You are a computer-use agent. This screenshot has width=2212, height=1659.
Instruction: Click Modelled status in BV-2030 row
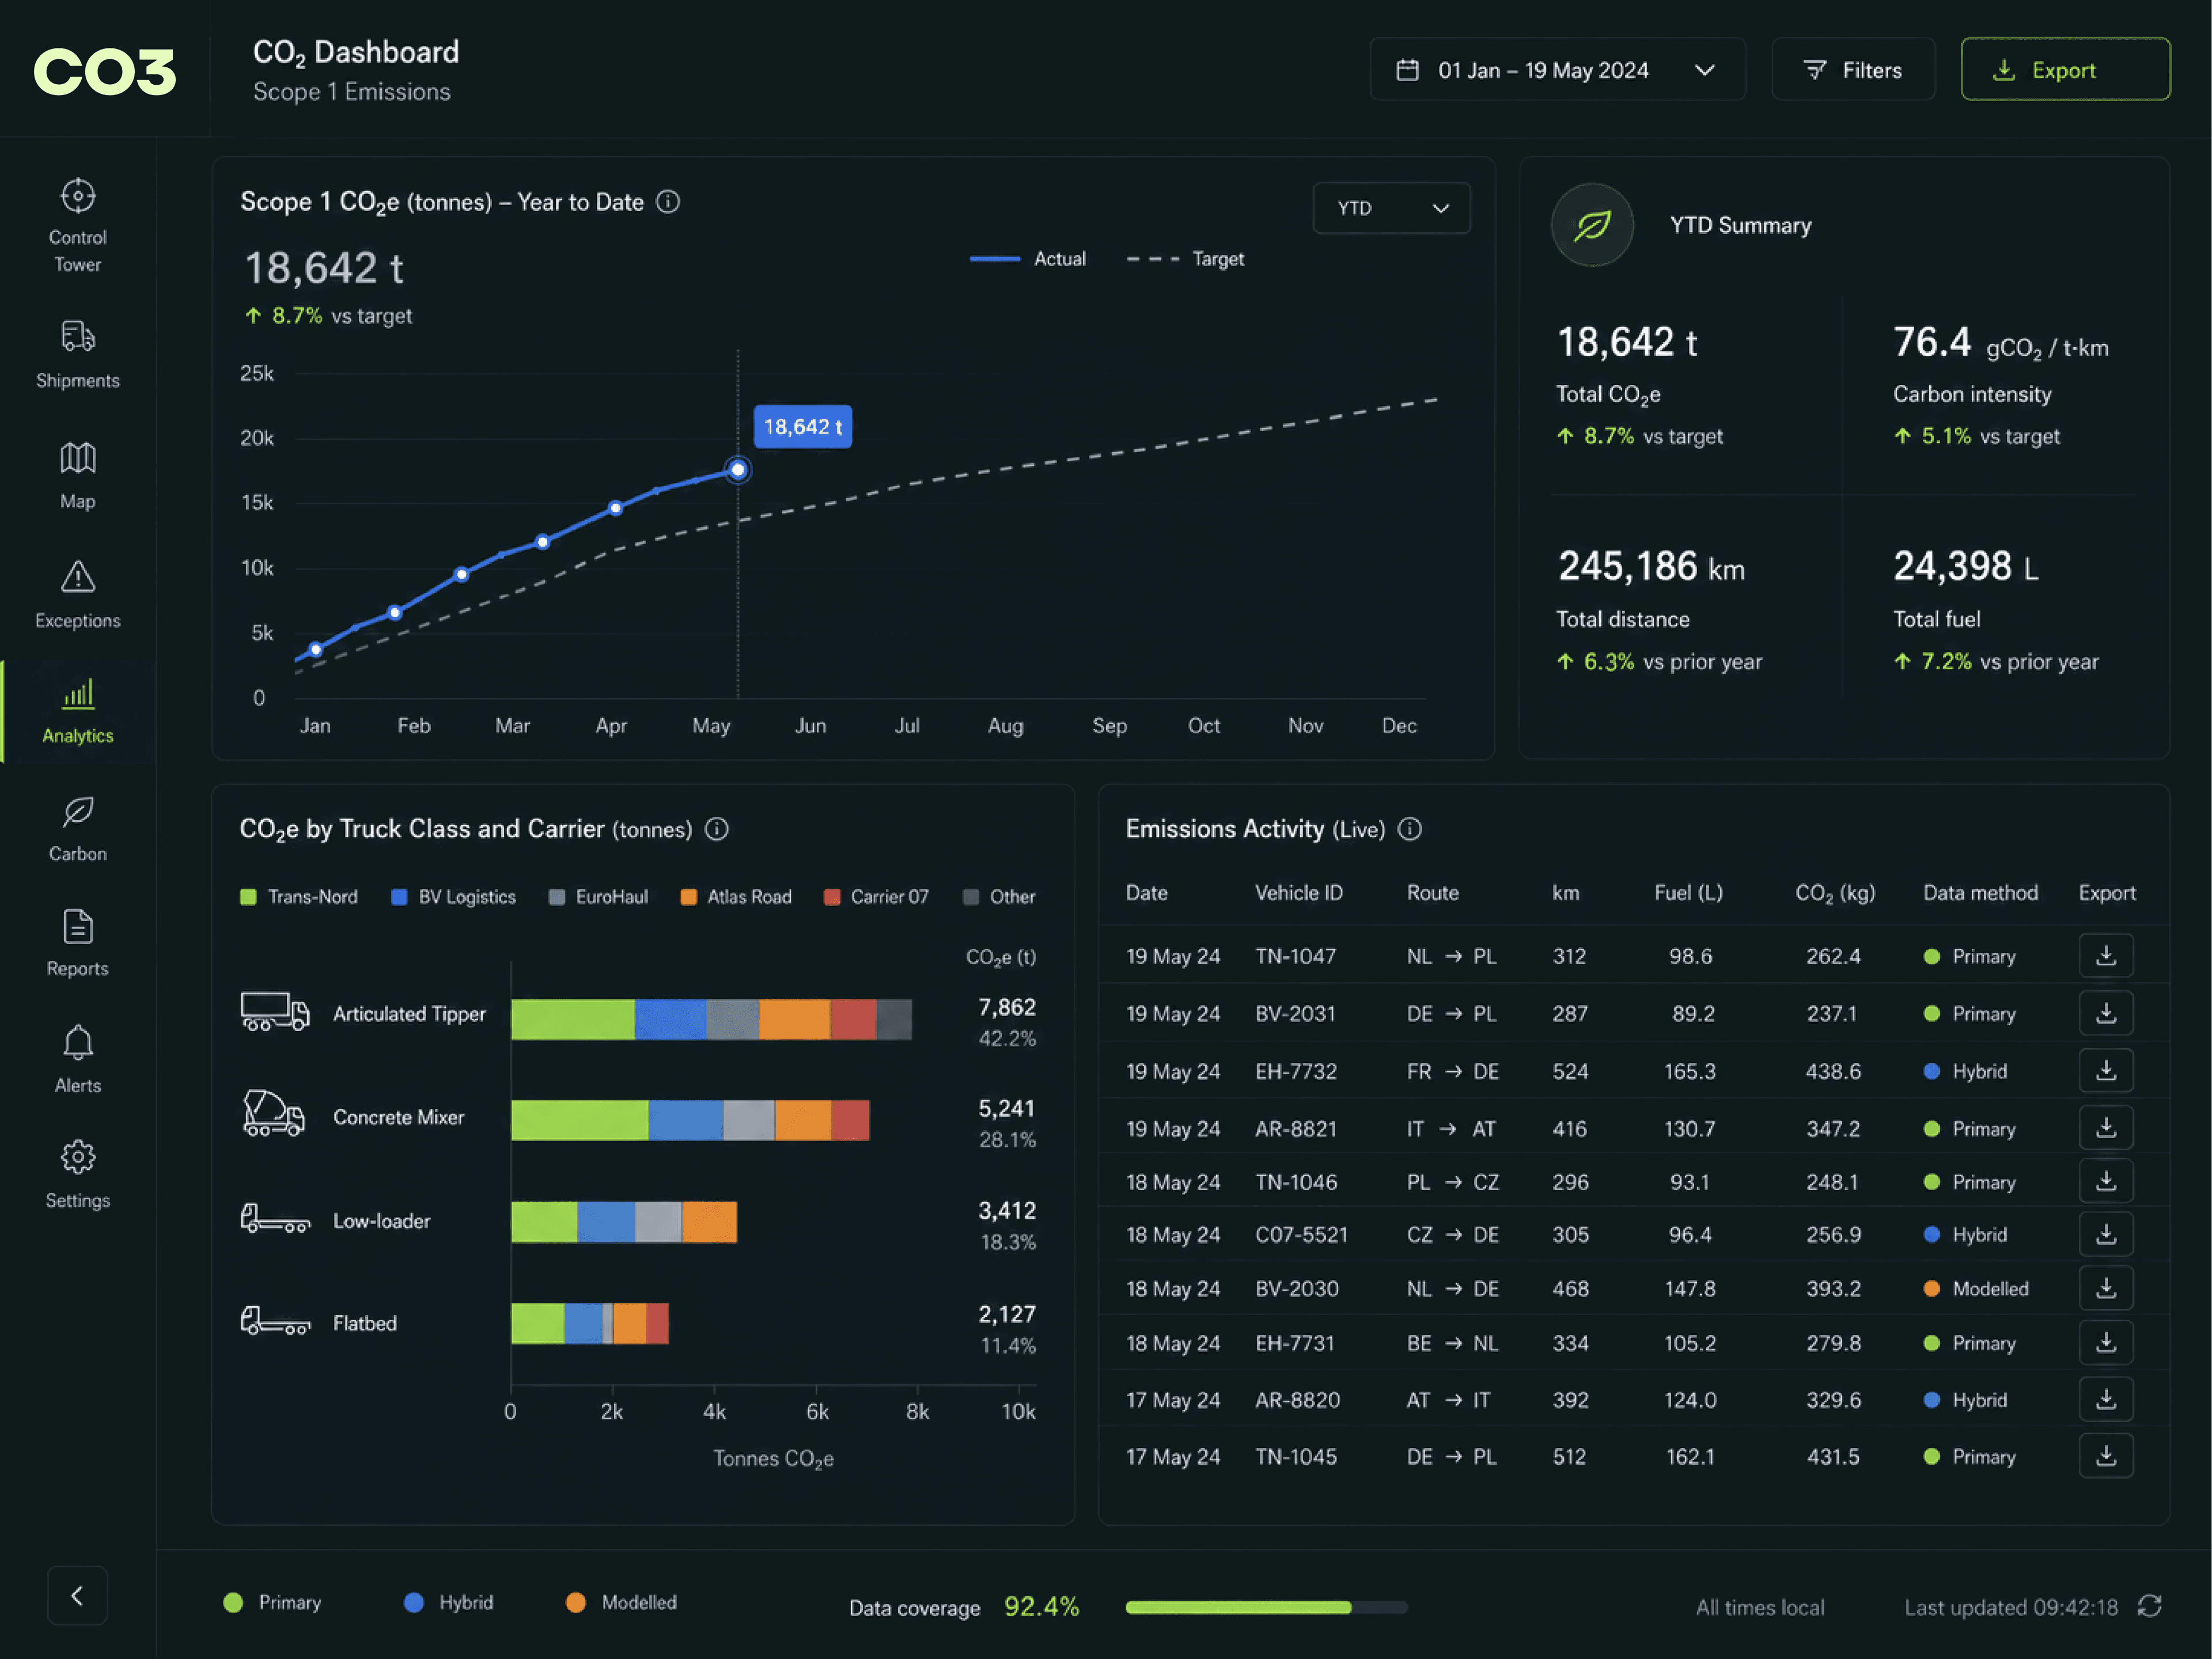click(x=1976, y=1289)
